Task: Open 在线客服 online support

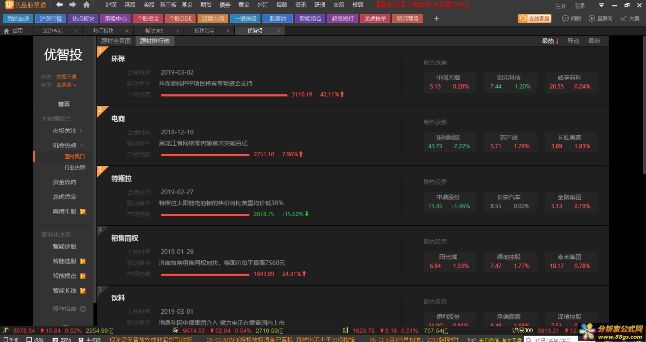Action: [535, 19]
